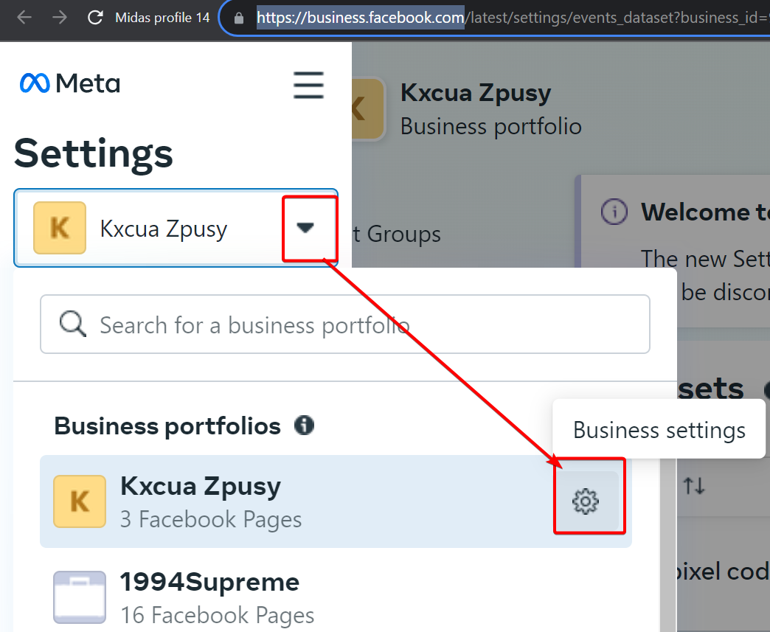Click the site lock icon
The image size is (770, 632).
[239, 18]
